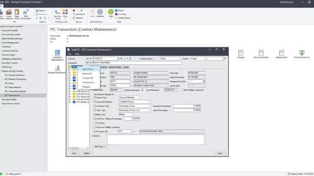This screenshot has width=314, height=176.
Task: Open the Contract Status dropdown
Action: click(171, 58)
